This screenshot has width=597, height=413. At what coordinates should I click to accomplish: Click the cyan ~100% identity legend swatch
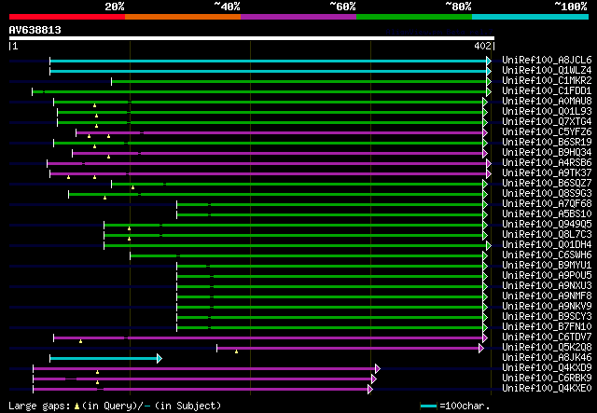(x=530, y=17)
